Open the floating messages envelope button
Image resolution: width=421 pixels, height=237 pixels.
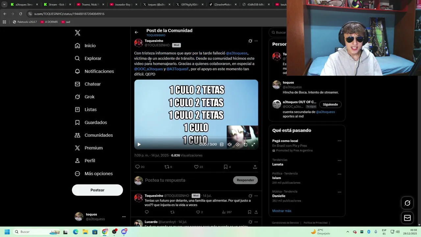(407, 218)
